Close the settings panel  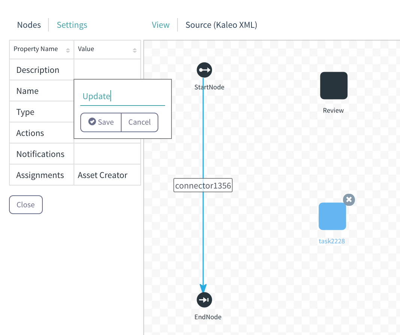(x=26, y=205)
